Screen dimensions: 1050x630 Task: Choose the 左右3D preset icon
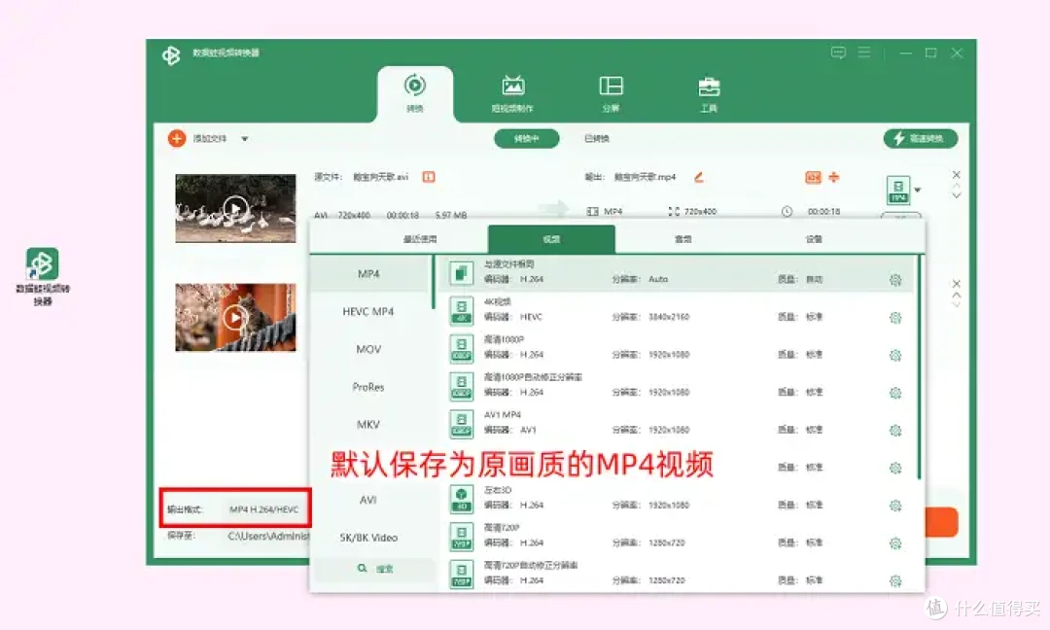click(462, 500)
